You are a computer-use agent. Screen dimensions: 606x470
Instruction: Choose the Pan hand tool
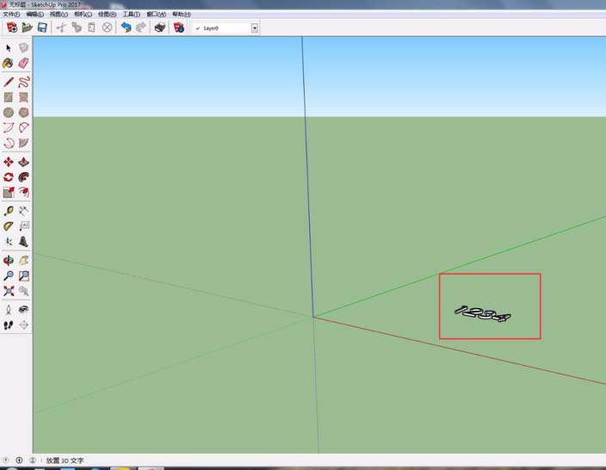pos(23,261)
